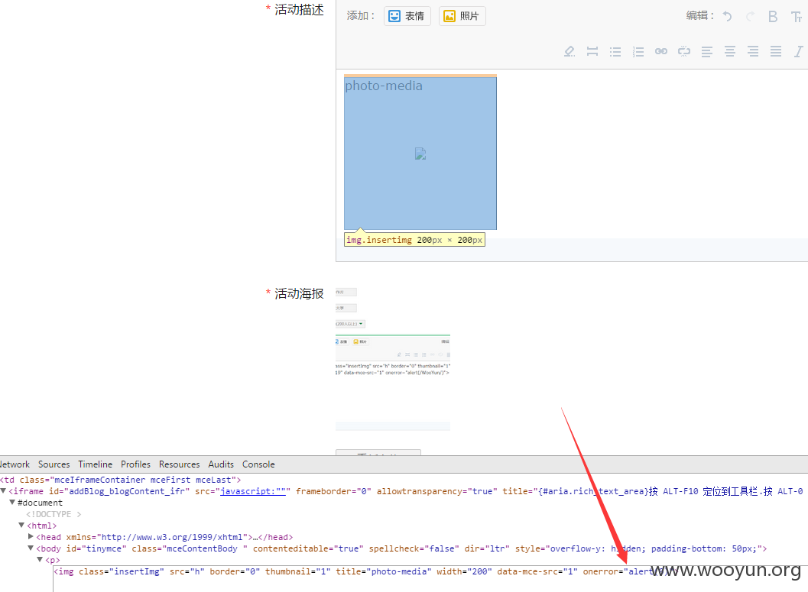808x592 pixels.
Task: Select the <!DOCTYPE> line
Action: 54,514
